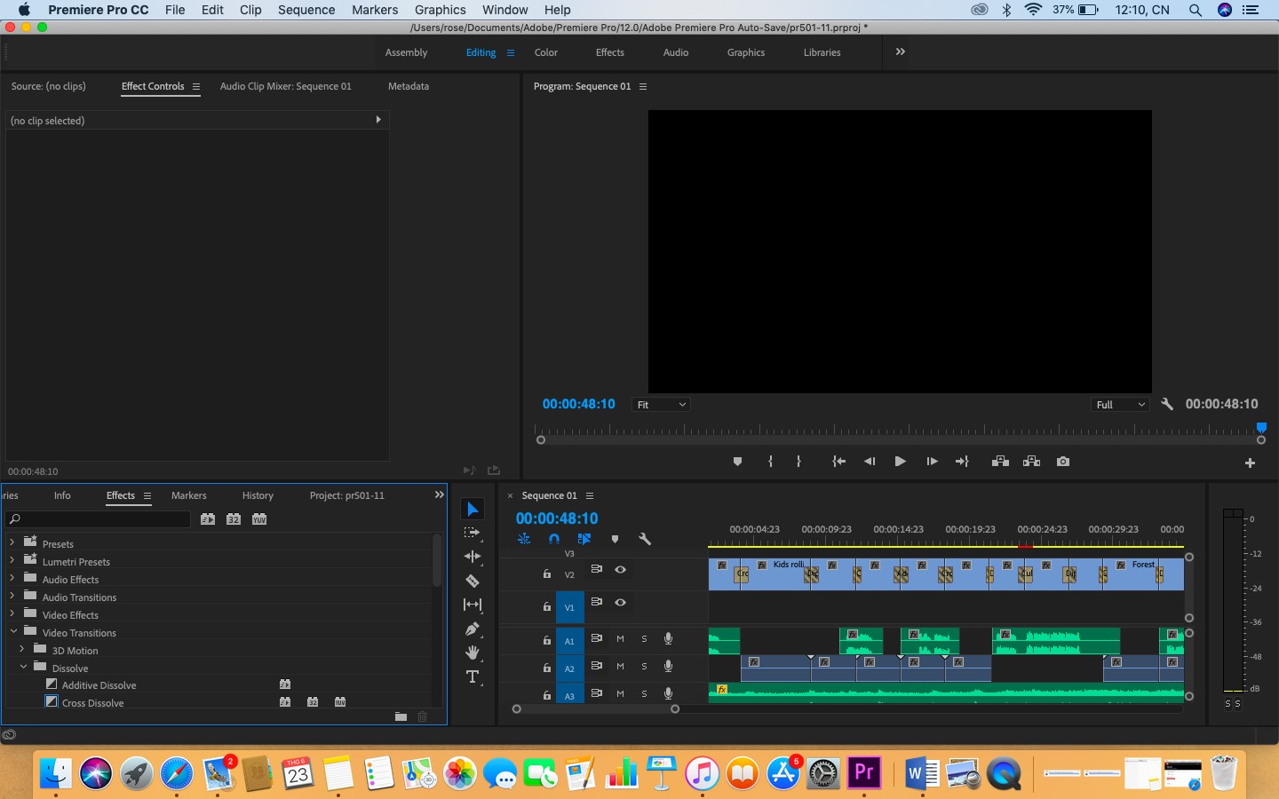Step back one frame

tap(870, 462)
